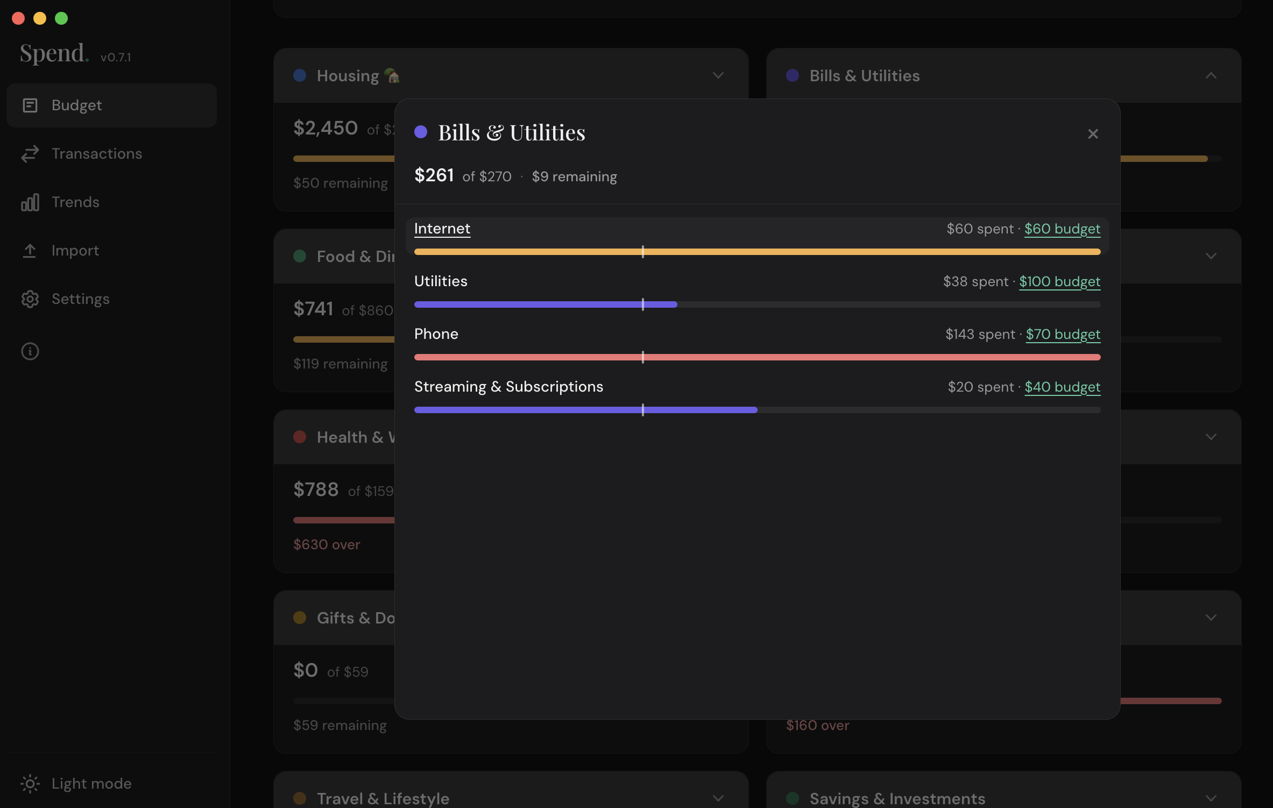This screenshot has height=808, width=1273.
Task: Close the Bills & Utilities dialog
Action: 1093,134
